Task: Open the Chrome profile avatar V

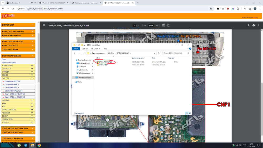Action: 255,9
